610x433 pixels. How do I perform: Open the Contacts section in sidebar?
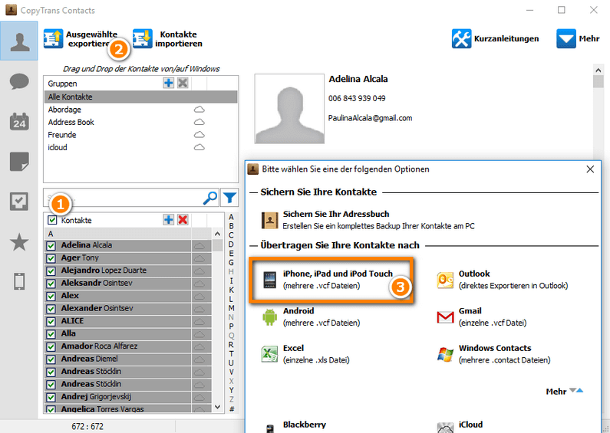[x=19, y=41]
